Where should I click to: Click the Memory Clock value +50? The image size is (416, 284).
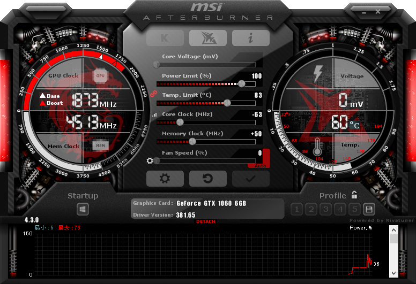(x=256, y=134)
